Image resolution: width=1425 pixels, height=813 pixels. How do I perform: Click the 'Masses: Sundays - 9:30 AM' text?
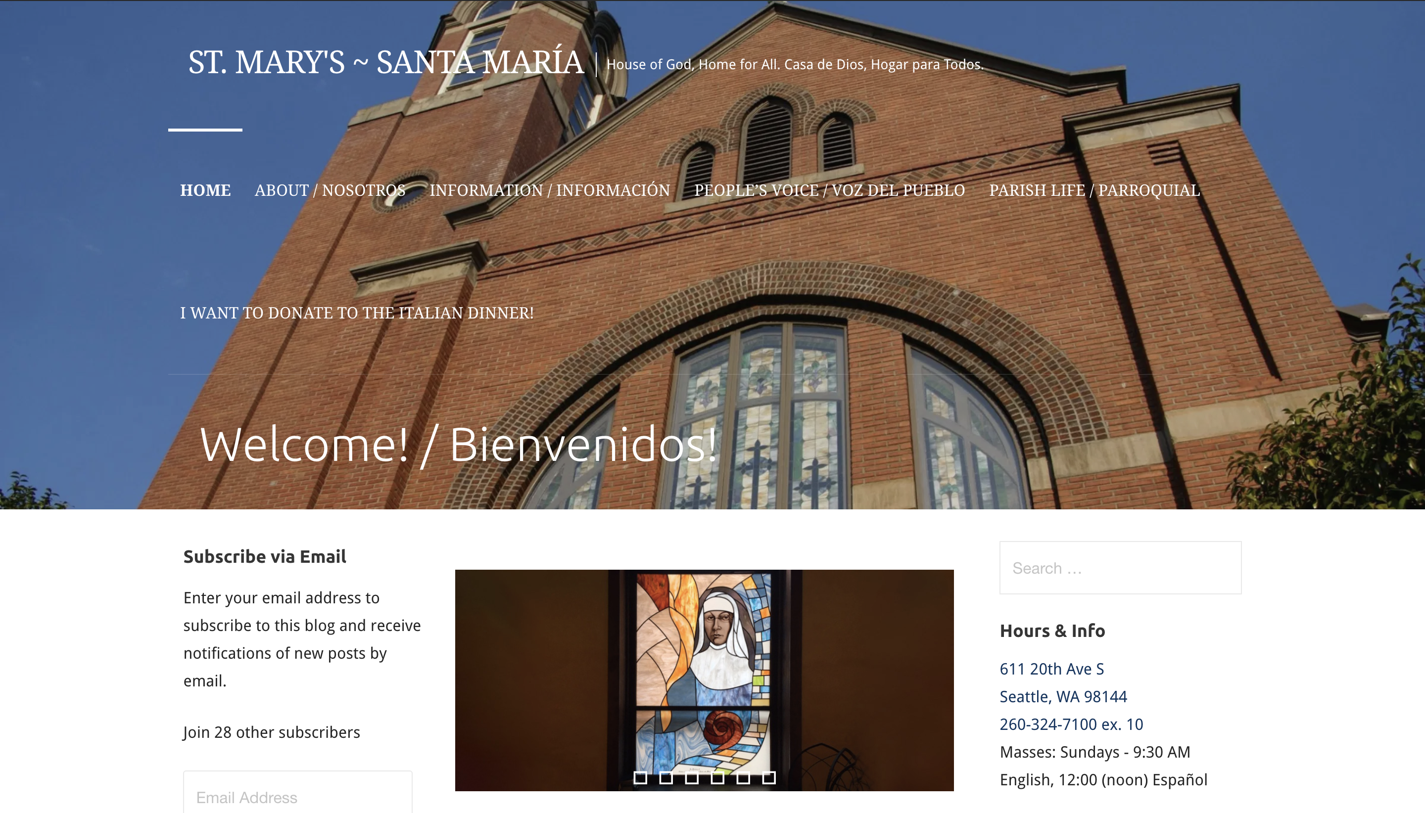point(1095,752)
